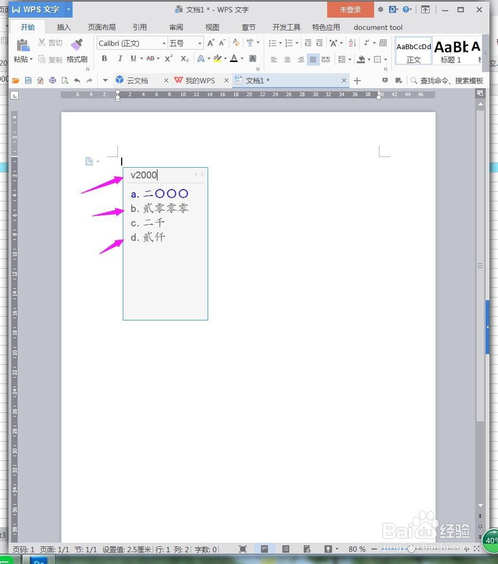Expand quick access toolbar customization arrow
Image resolution: width=498 pixels, height=564 pixels.
pyautogui.click(x=105, y=81)
